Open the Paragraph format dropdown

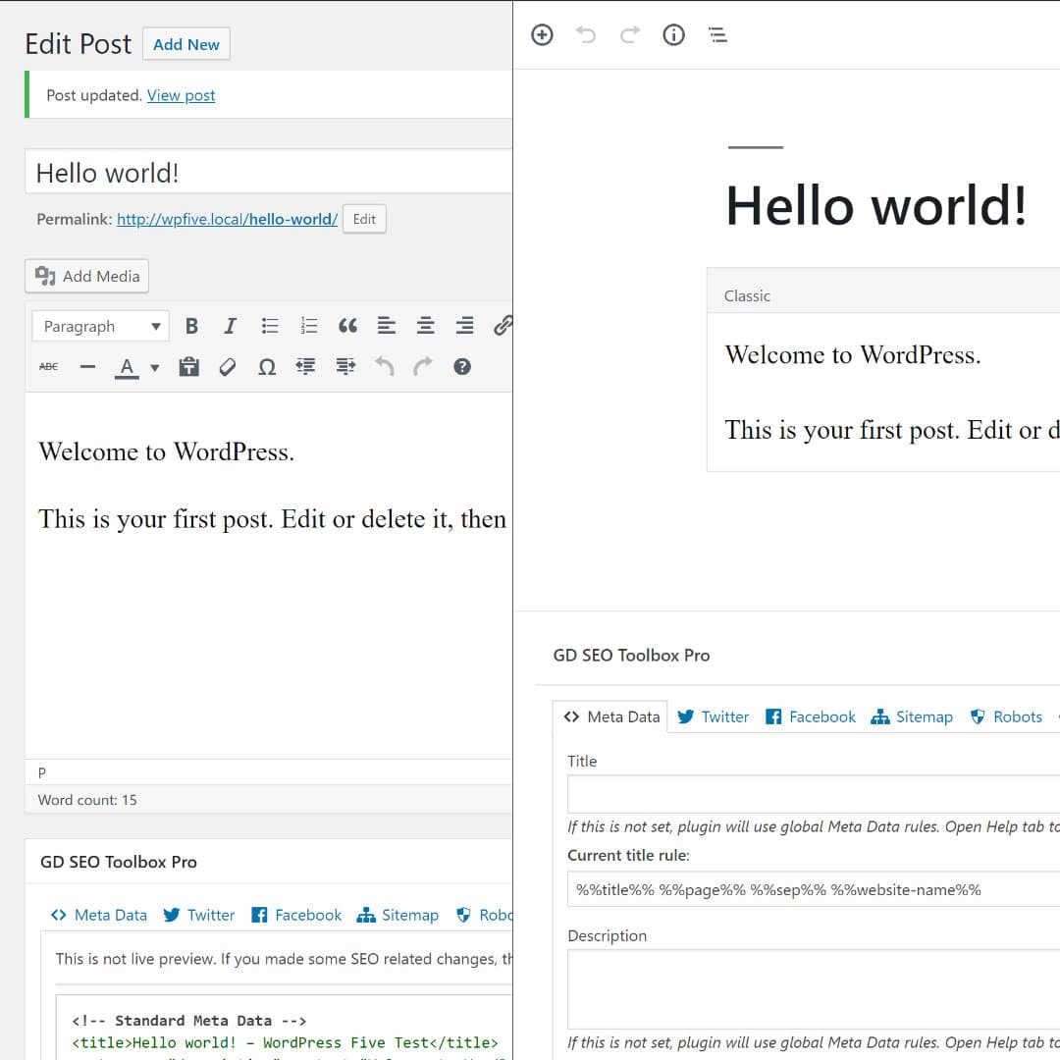tap(100, 327)
